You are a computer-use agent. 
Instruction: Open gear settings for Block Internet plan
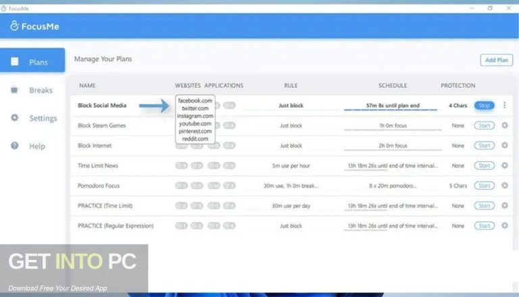coord(504,145)
